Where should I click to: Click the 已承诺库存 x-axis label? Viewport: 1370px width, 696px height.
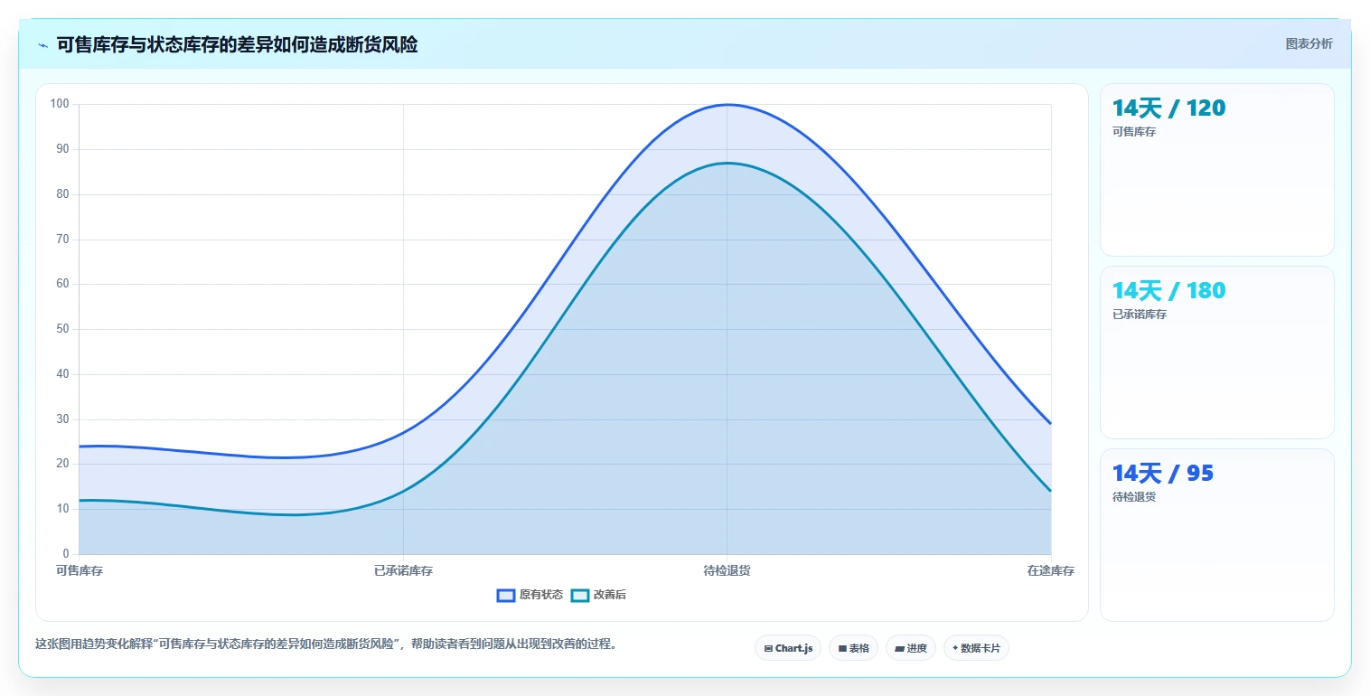[403, 571]
